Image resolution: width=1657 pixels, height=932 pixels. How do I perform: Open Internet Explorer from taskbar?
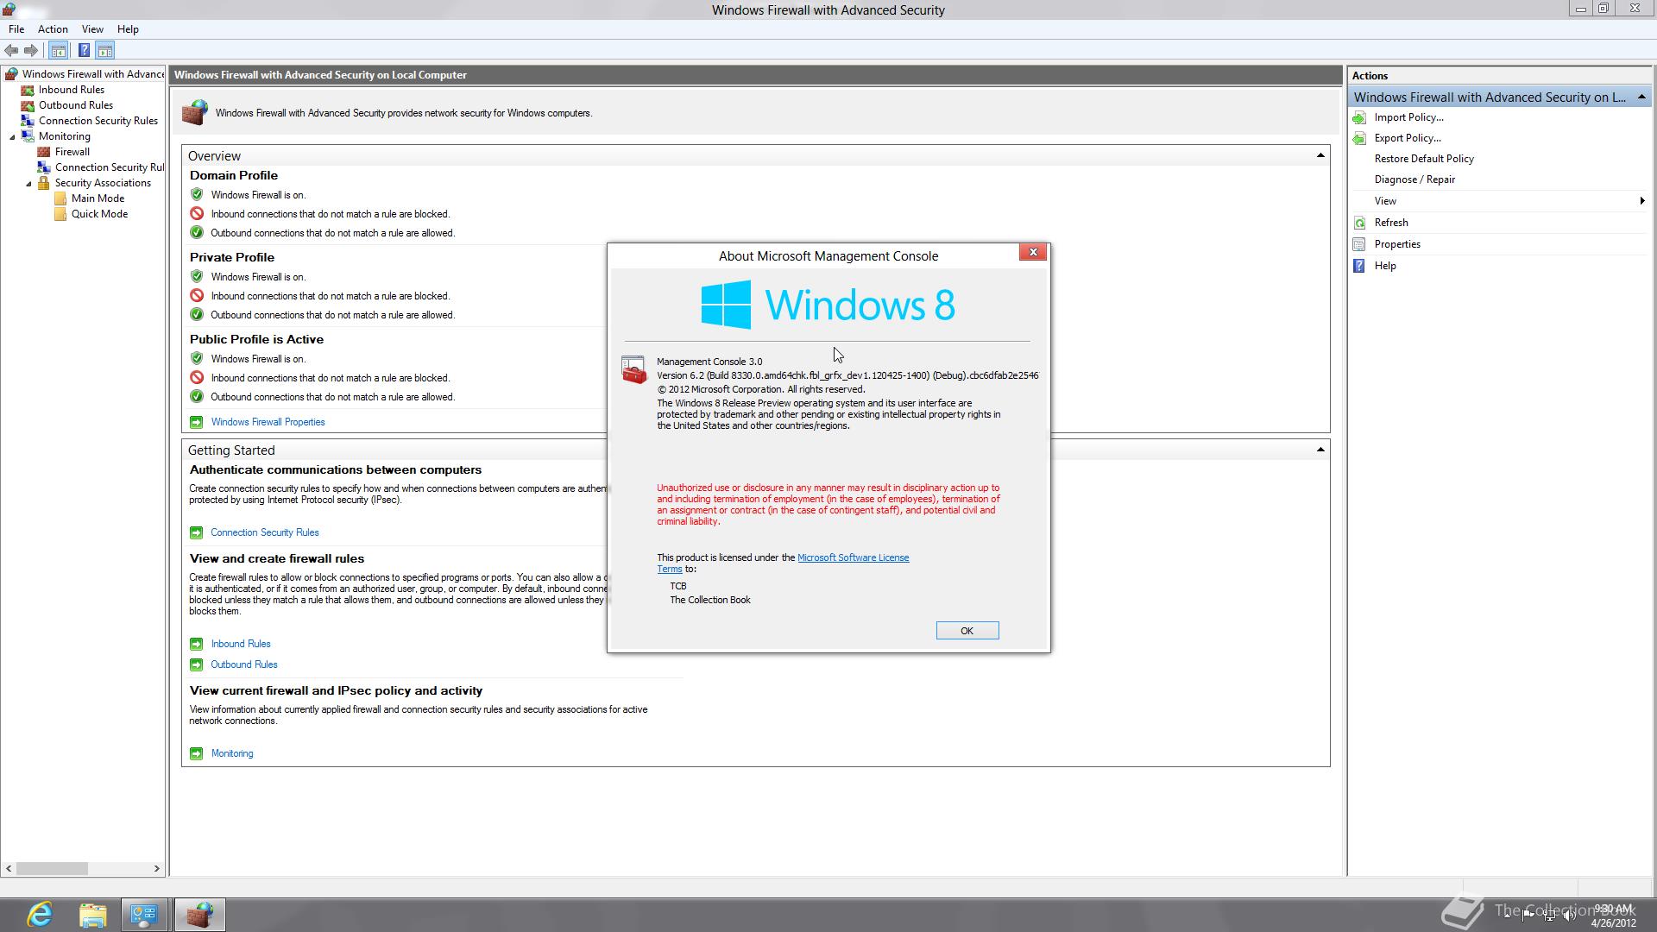[x=40, y=915]
